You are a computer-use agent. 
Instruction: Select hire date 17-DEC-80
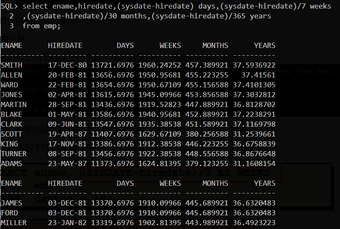click(67, 65)
